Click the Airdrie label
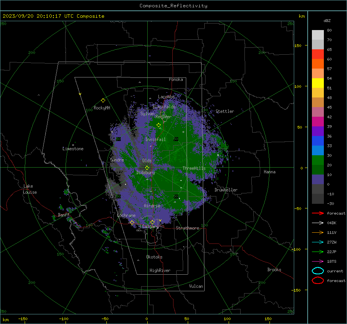Image resolution: width=347 pixels, height=324 pixels. tap(152, 206)
